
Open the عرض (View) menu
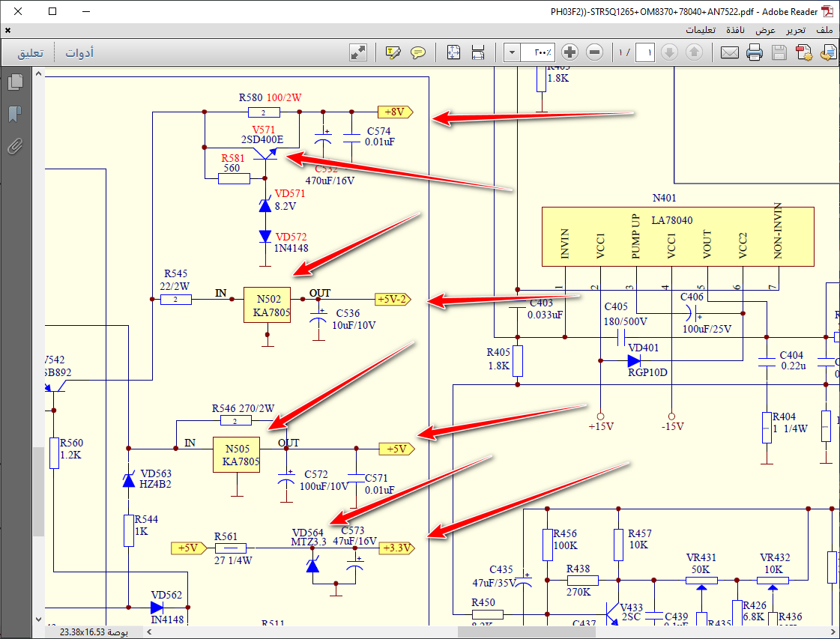click(x=766, y=30)
